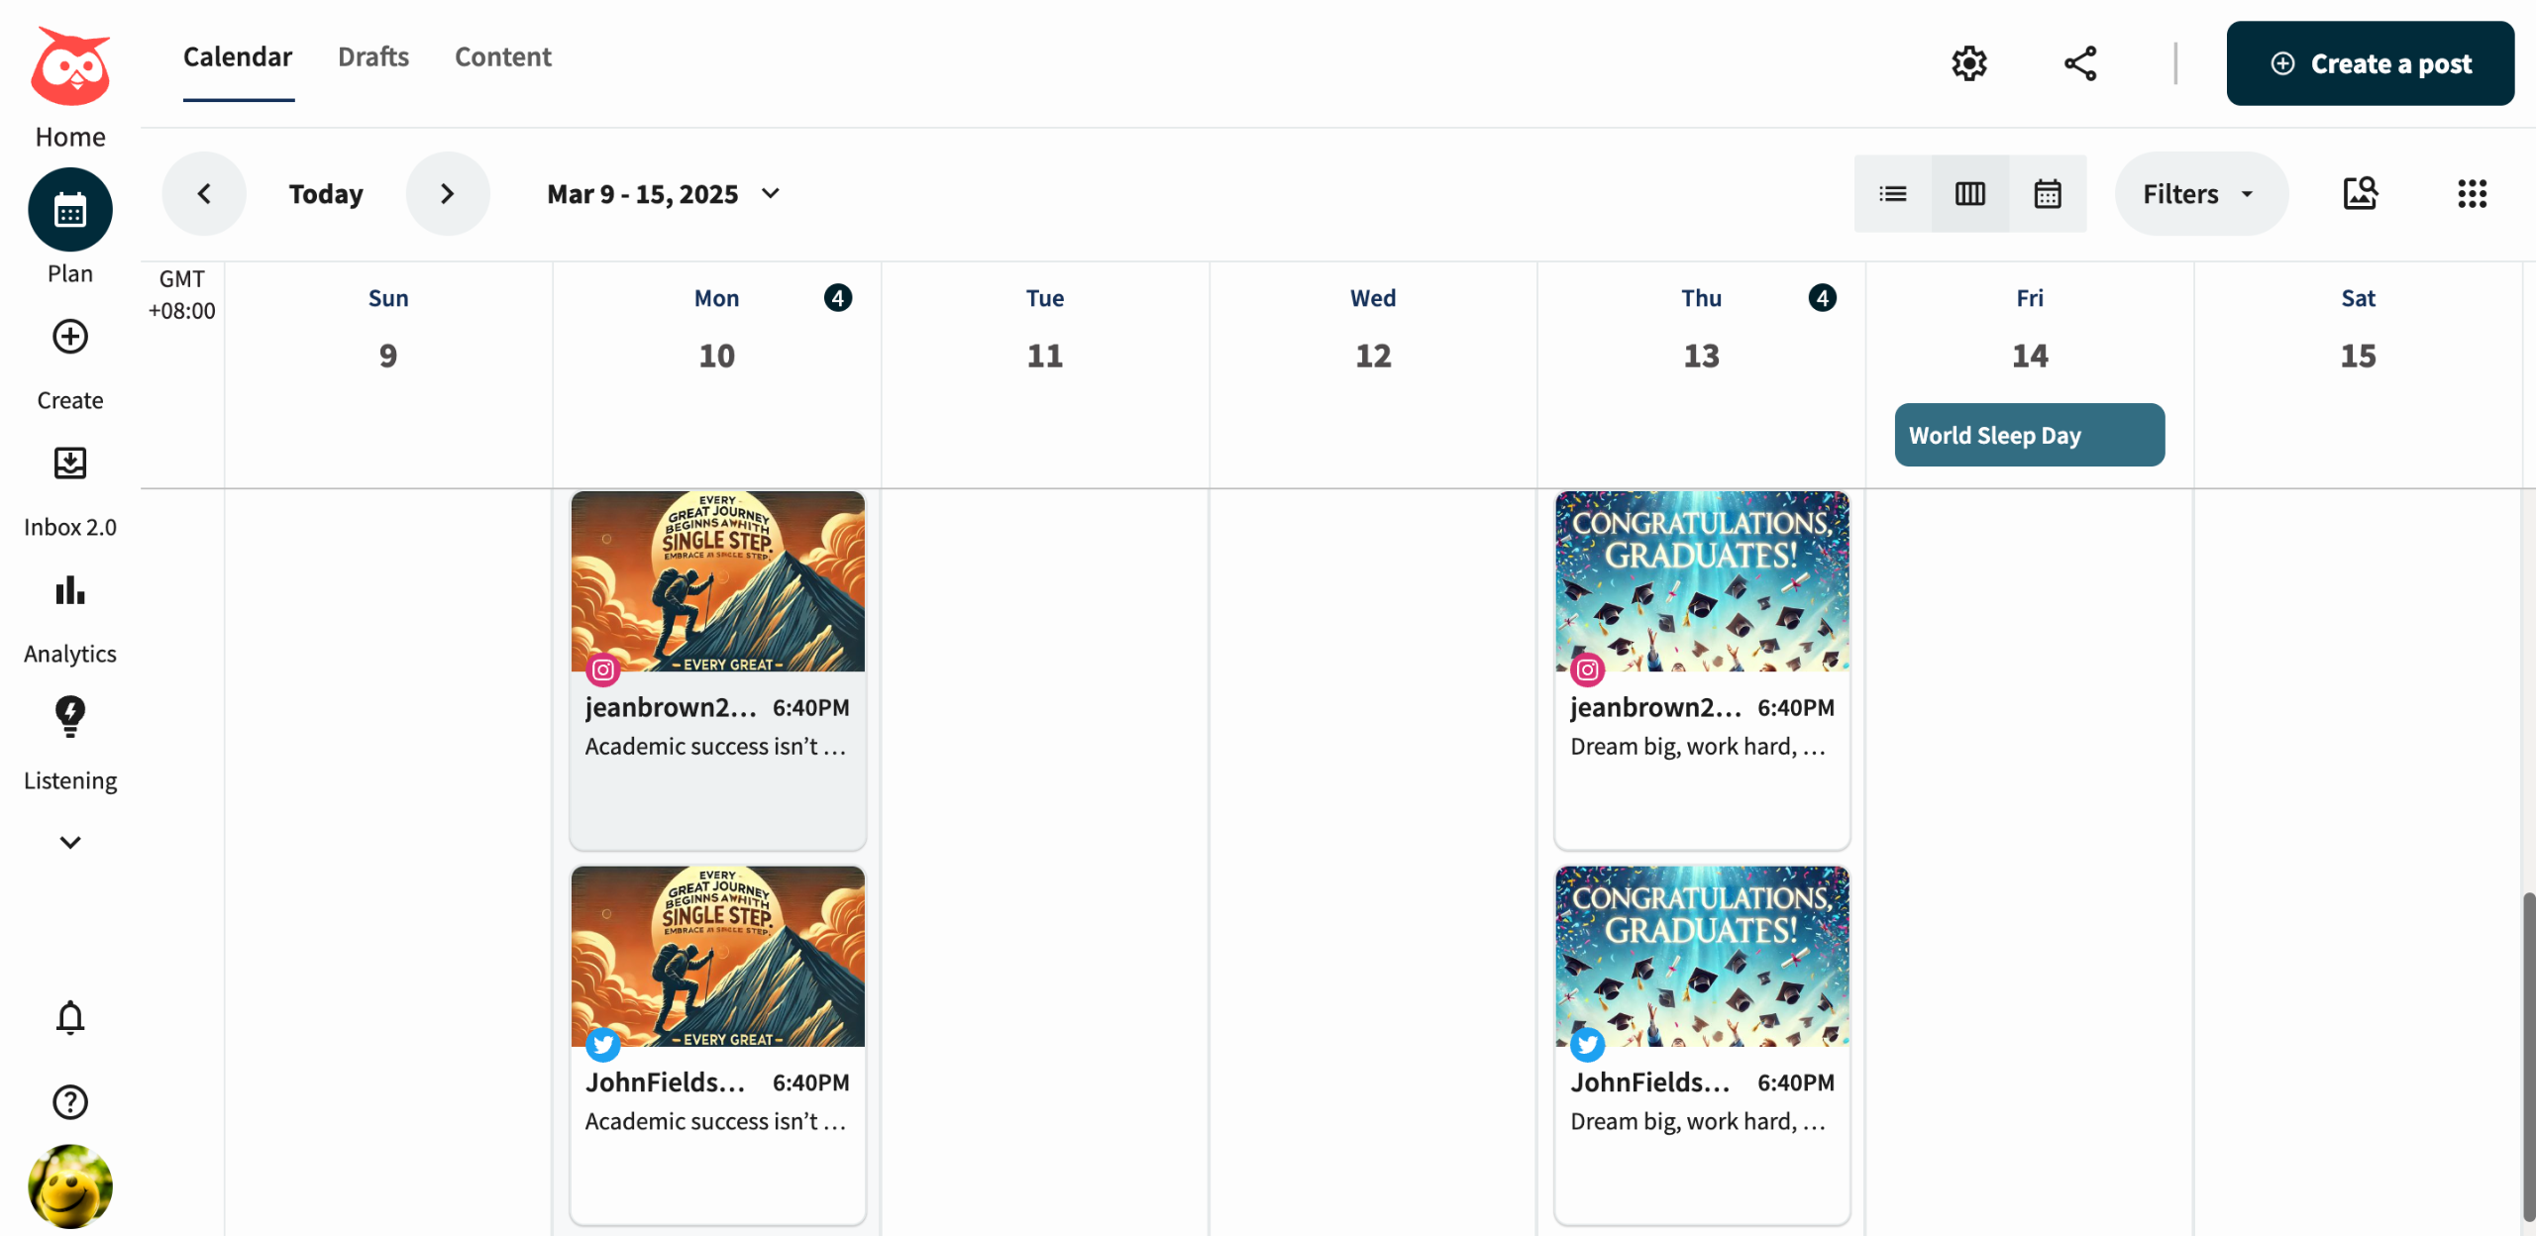This screenshot has height=1236, width=2536.
Task: Open Analytics bar chart icon
Action: click(x=69, y=590)
